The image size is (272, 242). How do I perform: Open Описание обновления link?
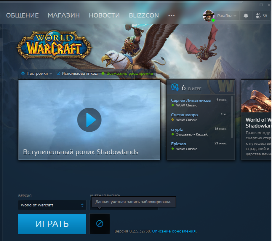click(x=174, y=231)
